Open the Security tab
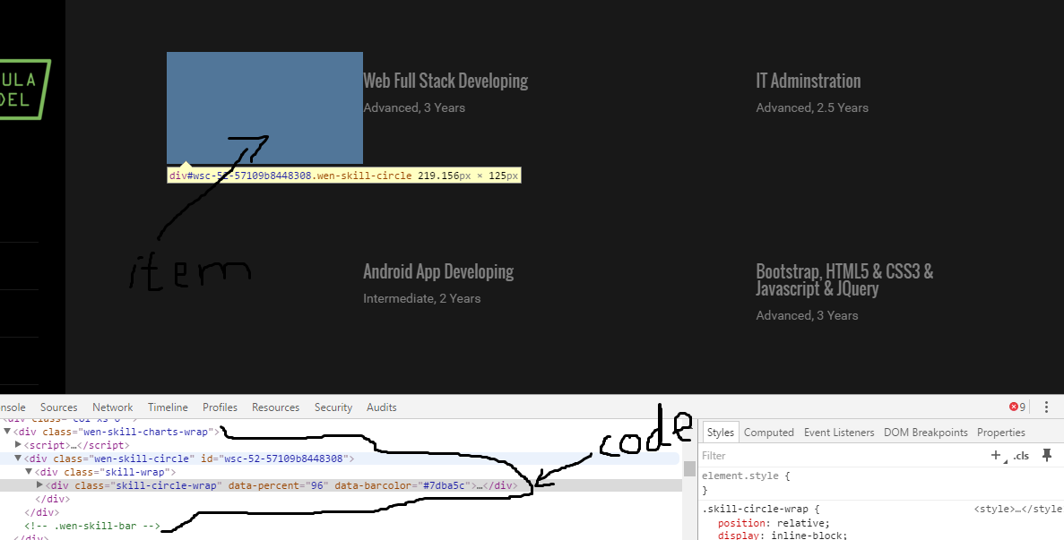 [333, 407]
